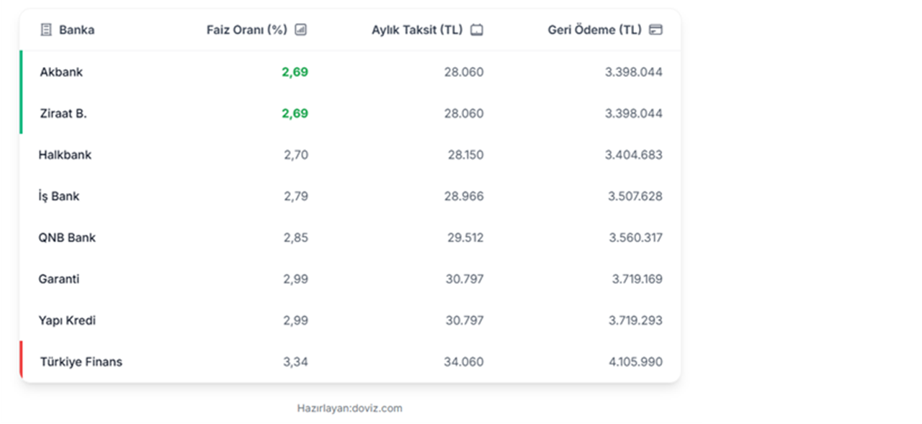Select the Türkiye Finans bank name

click(81, 362)
